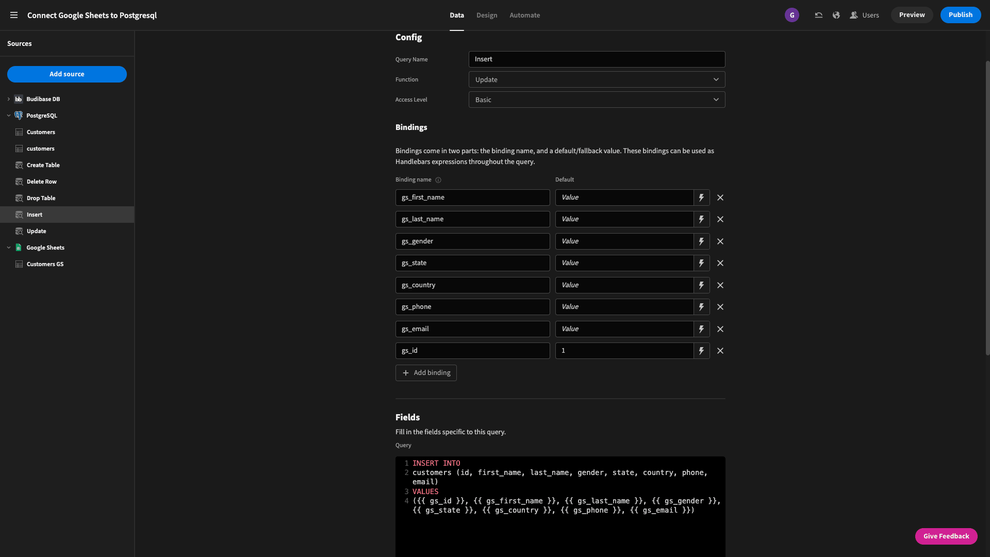Click lightning bolt for gs_first_name binding
The width and height of the screenshot is (990, 557).
point(701,198)
